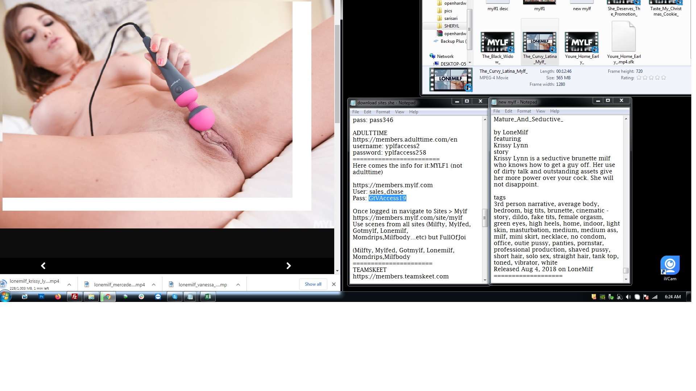Open Photoshop from the taskbar
This screenshot has width=696, height=391.
click(x=41, y=297)
